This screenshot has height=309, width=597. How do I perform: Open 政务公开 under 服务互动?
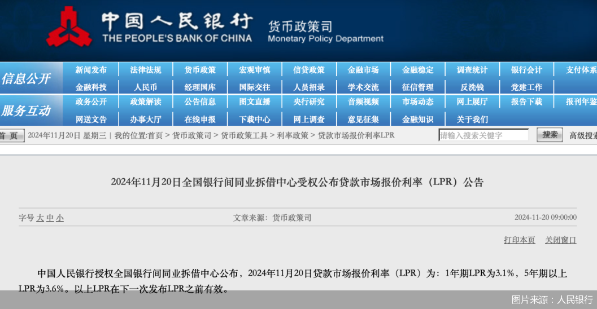(x=91, y=102)
